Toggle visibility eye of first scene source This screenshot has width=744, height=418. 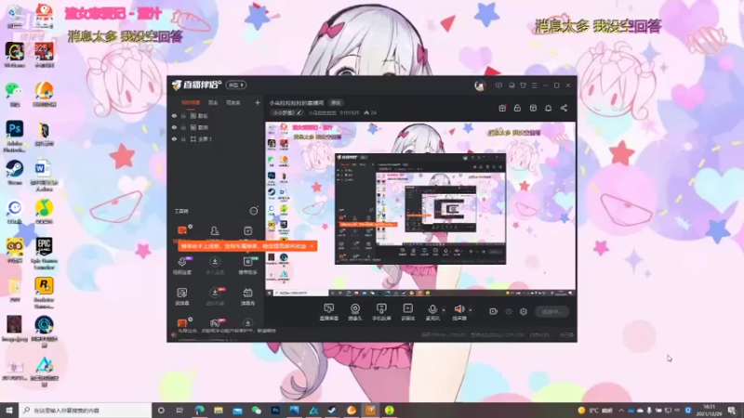[174, 115]
